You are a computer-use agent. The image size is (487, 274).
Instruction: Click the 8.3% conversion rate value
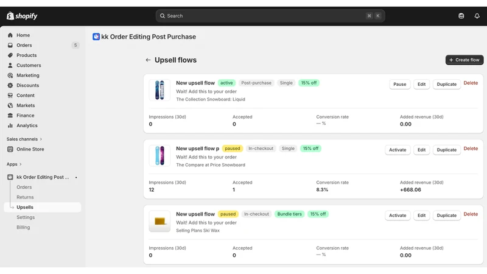tap(322, 190)
